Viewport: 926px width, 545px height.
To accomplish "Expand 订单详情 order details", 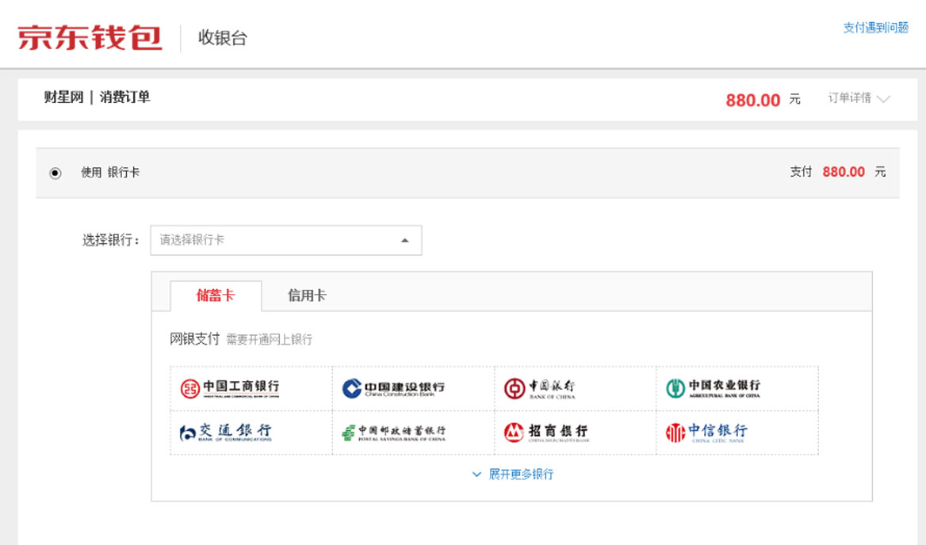I will click(x=859, y=98).
